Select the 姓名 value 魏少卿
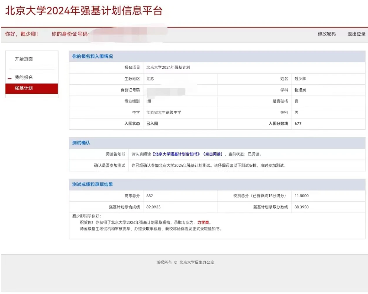Viewport: 368px width, 294px height. 300,79
